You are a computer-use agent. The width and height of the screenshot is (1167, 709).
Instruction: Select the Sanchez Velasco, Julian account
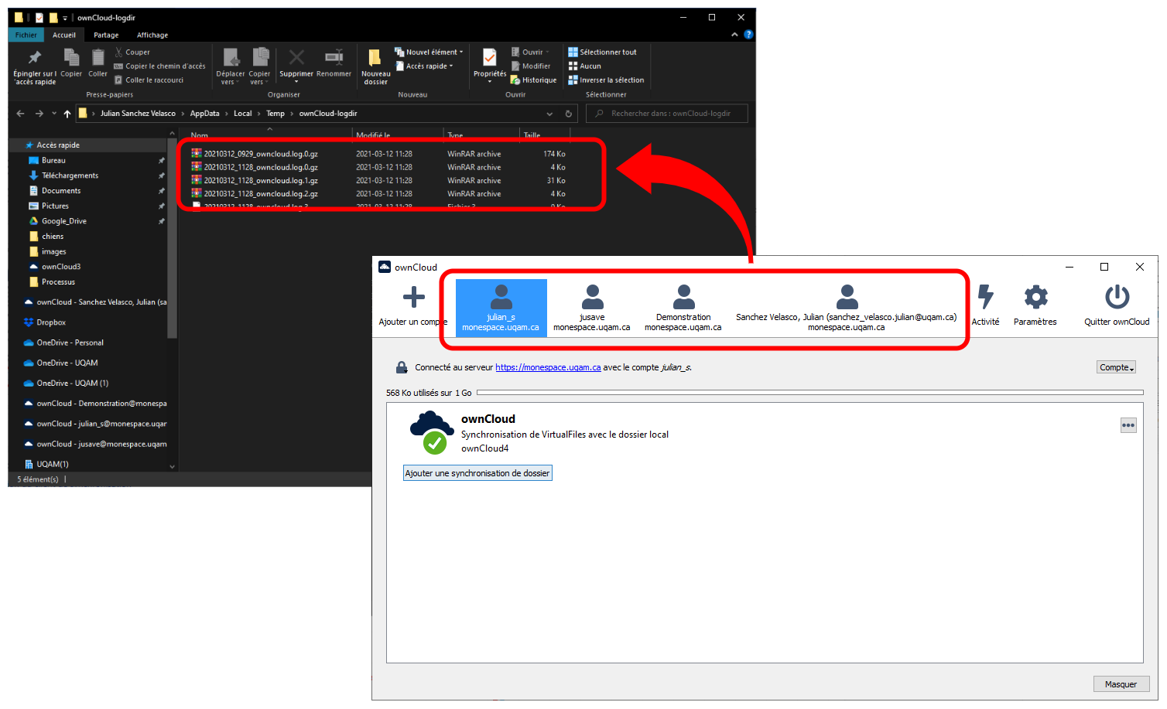847,308
